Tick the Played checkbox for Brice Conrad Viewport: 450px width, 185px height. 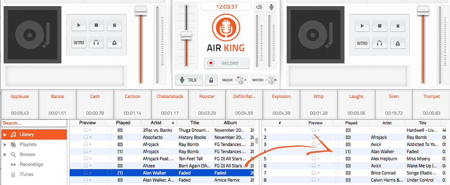click(337, 172)
